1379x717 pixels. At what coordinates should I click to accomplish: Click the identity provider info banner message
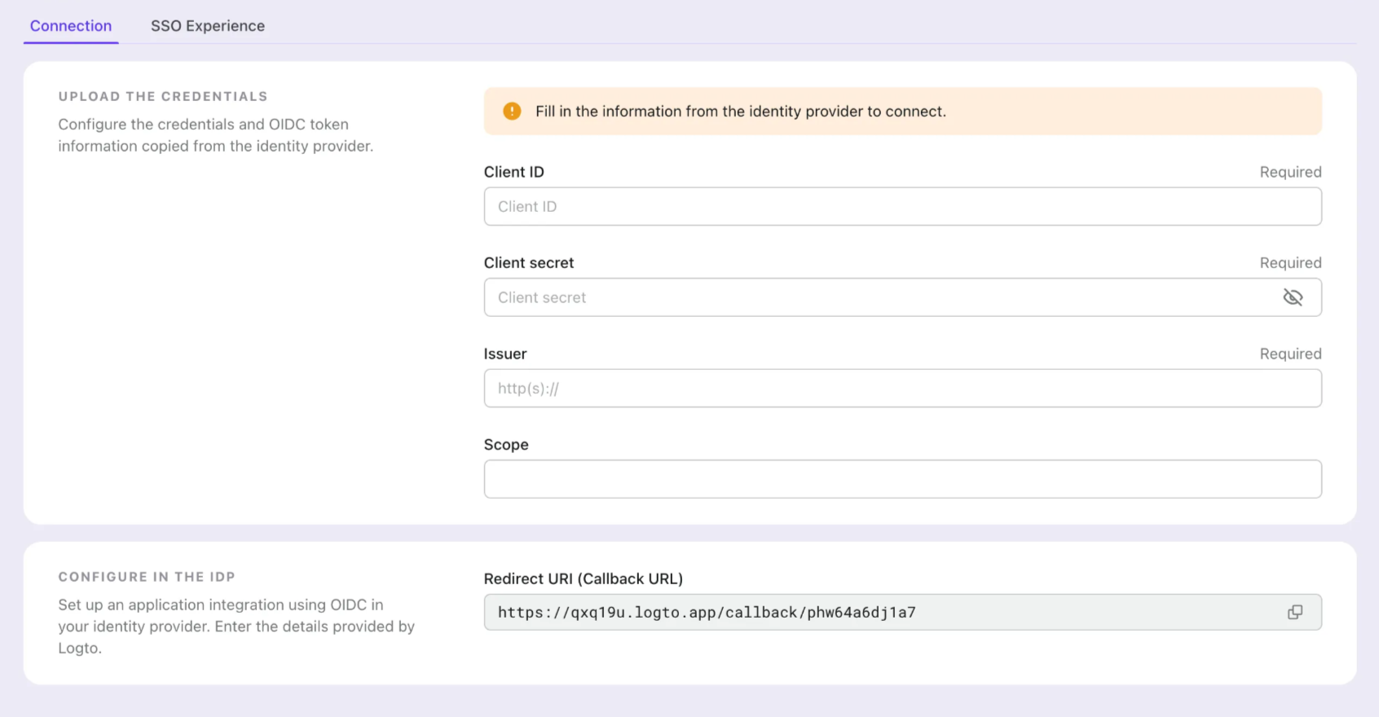tap(740, 112)
